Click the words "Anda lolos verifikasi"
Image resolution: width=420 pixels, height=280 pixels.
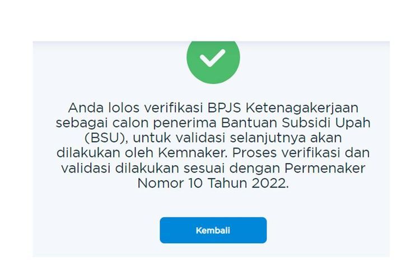coord(136,108)
